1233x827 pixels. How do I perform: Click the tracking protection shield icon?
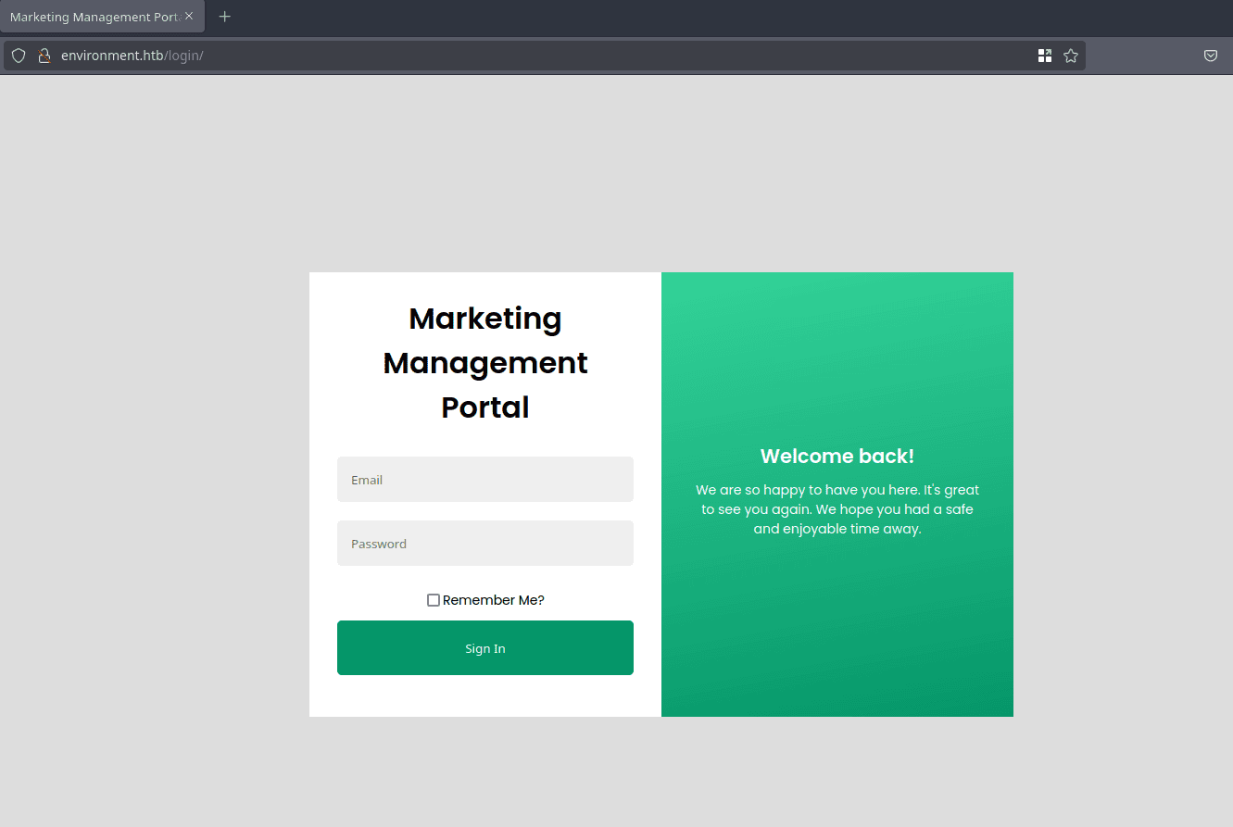point(19,56)
